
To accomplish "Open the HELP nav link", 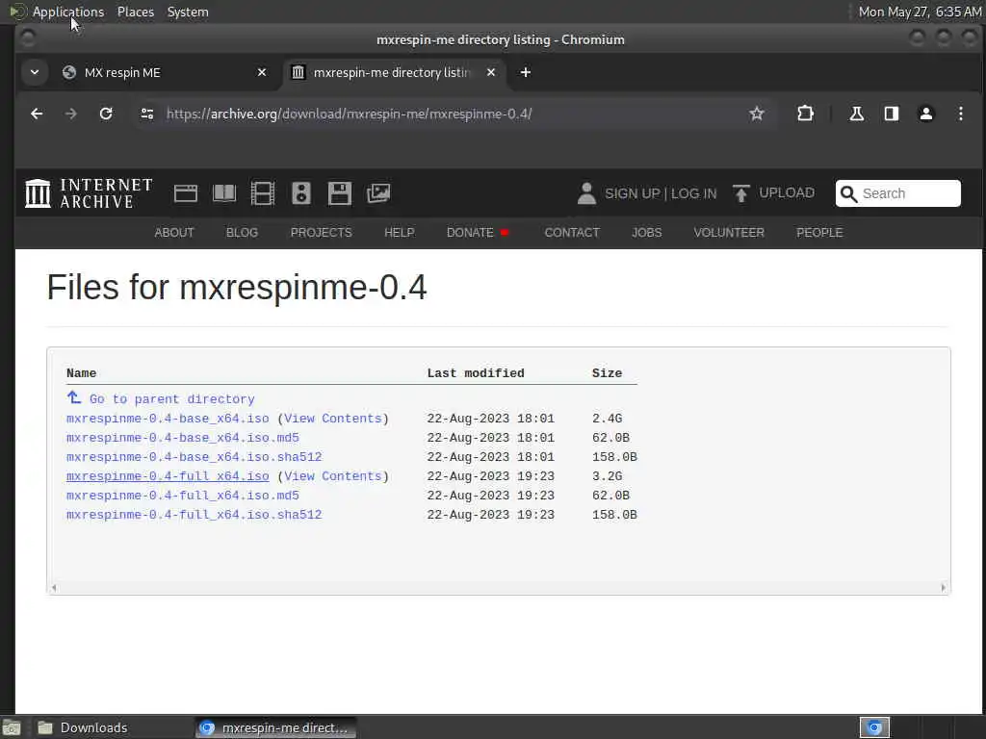I will (x=400, y=233).
